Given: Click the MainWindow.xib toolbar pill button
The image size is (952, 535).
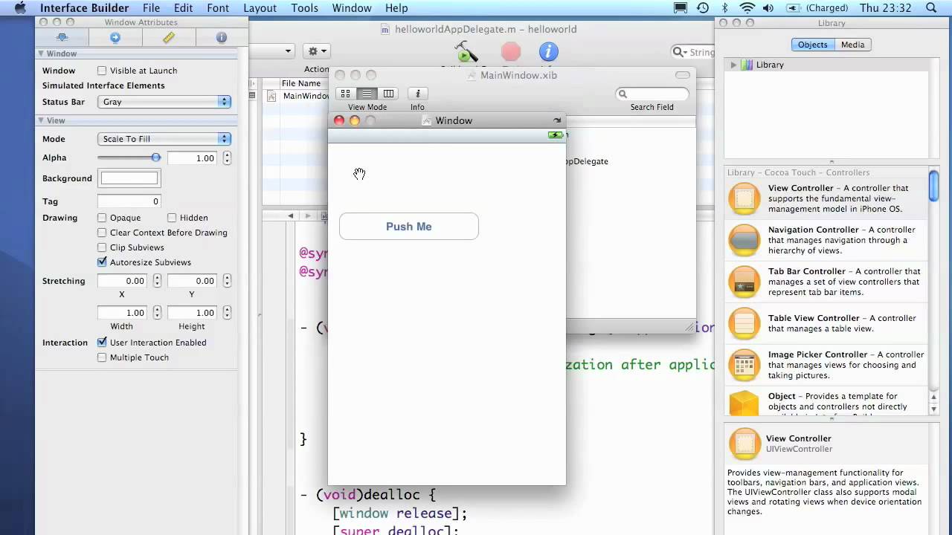Looking at the screenshot, I should coord(683,75).
